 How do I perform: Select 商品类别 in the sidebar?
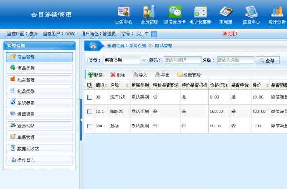click(x=39, y=68)
